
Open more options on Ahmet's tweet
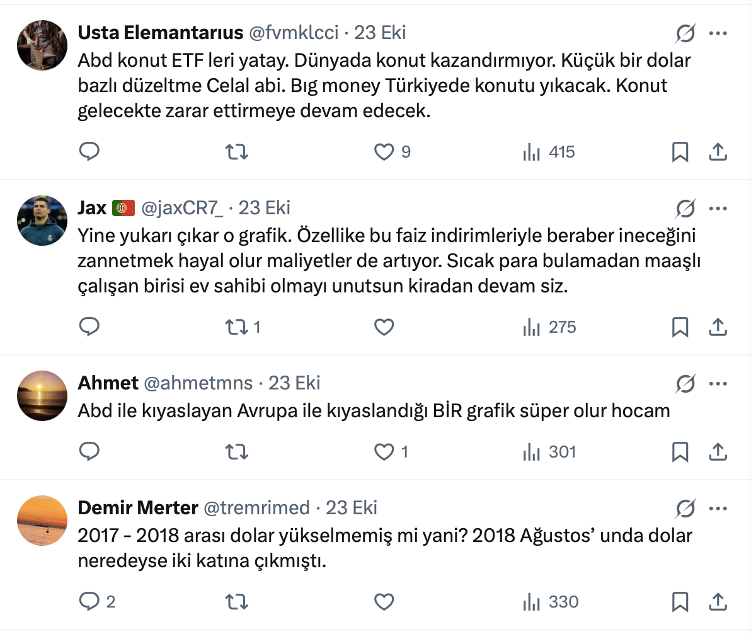(718, 383)
